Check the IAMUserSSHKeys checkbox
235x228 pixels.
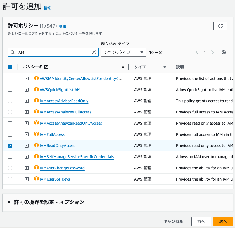[x=10, y=179]
